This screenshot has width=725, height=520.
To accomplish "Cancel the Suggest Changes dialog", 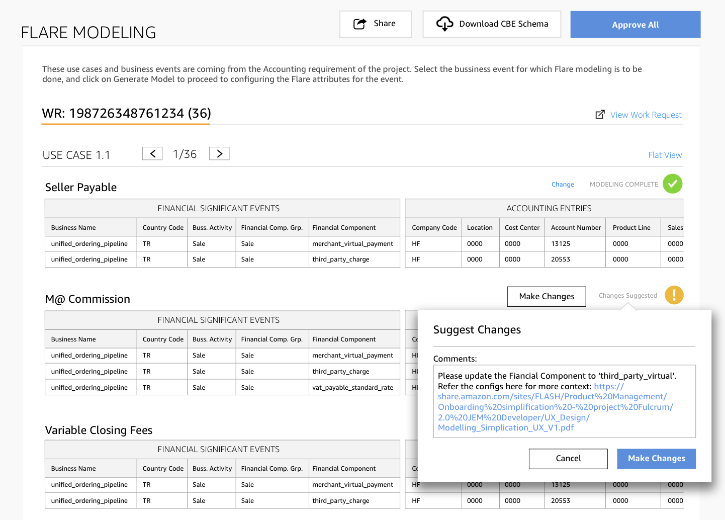I will pyautogui.click(x=568, y=459).
